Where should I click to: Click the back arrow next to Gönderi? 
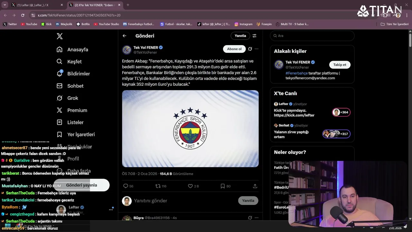coord(125,36)
